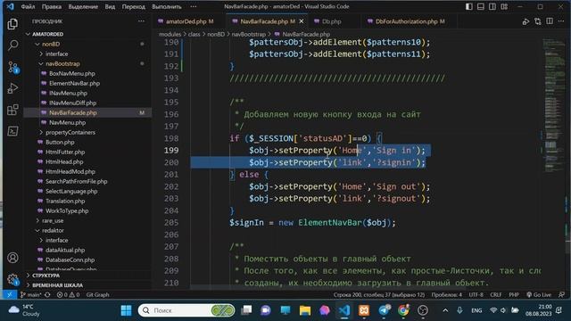Image resolution: width=571 pixels, height=321 pixels.
Task: Open the Manage gear icon
Action: tap(12, 279)
